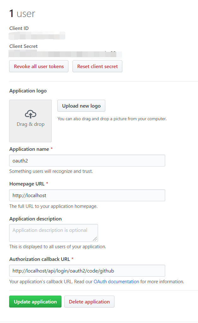Click the Homepage URL label text

coord(27,184)
